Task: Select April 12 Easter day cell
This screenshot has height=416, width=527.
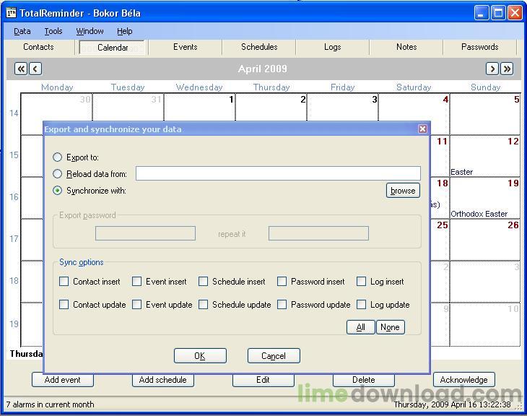Action: click(x=485, y=157)
